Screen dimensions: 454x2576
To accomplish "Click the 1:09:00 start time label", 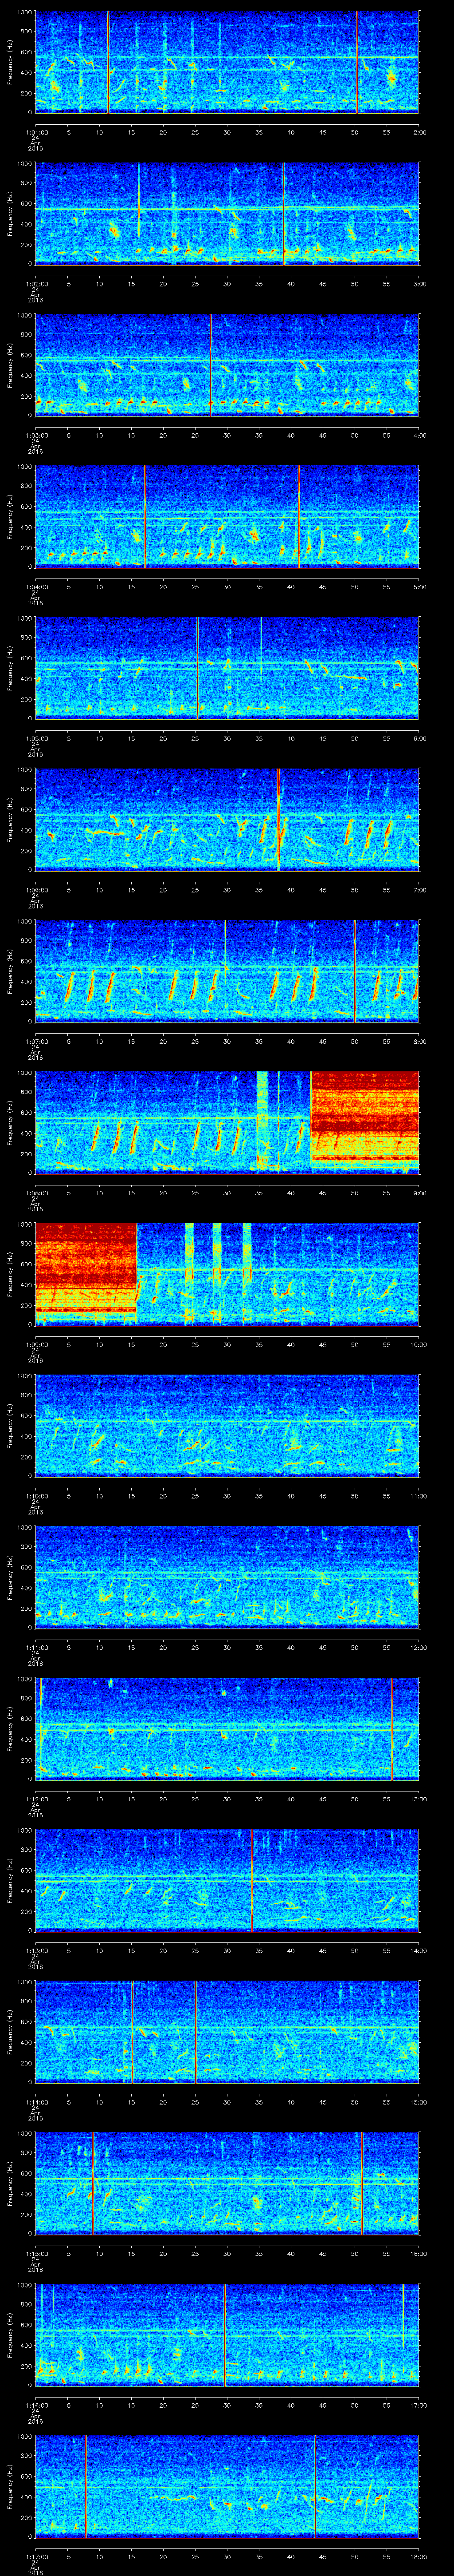I will coord(36,1344).
